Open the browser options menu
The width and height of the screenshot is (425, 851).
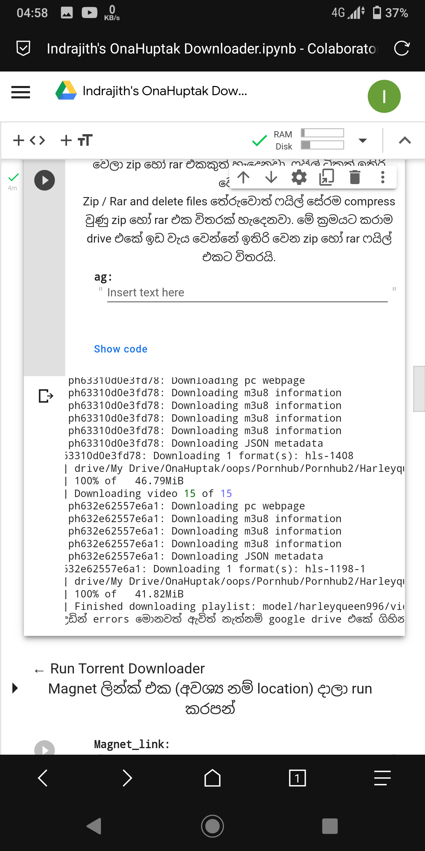[x=382, y=778]
